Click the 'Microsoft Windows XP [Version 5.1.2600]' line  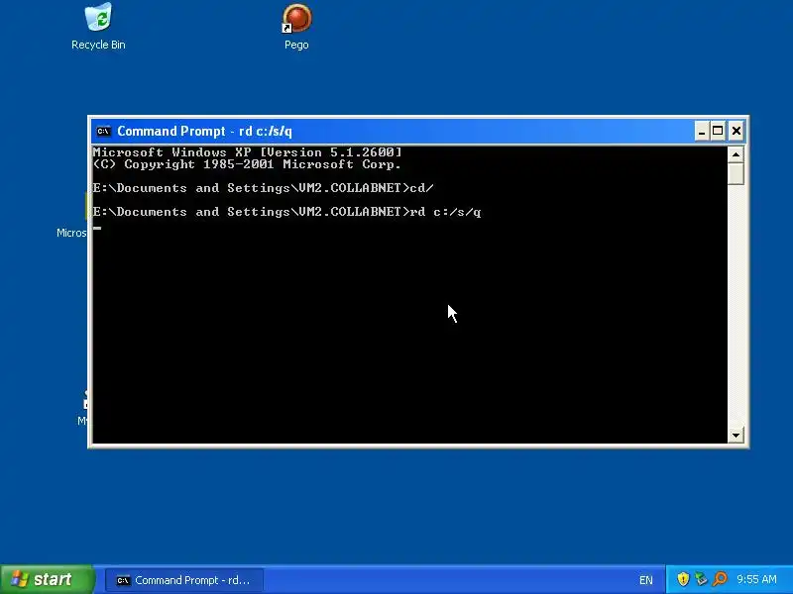coord(247,152)
